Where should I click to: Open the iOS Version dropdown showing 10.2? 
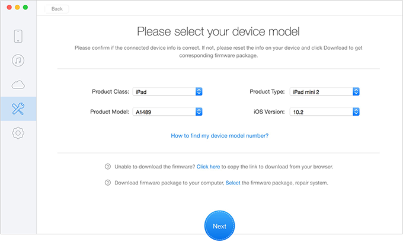(x=325, y=112)
